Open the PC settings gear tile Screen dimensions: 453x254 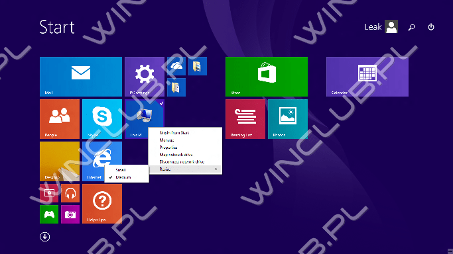tap(145, 77)
